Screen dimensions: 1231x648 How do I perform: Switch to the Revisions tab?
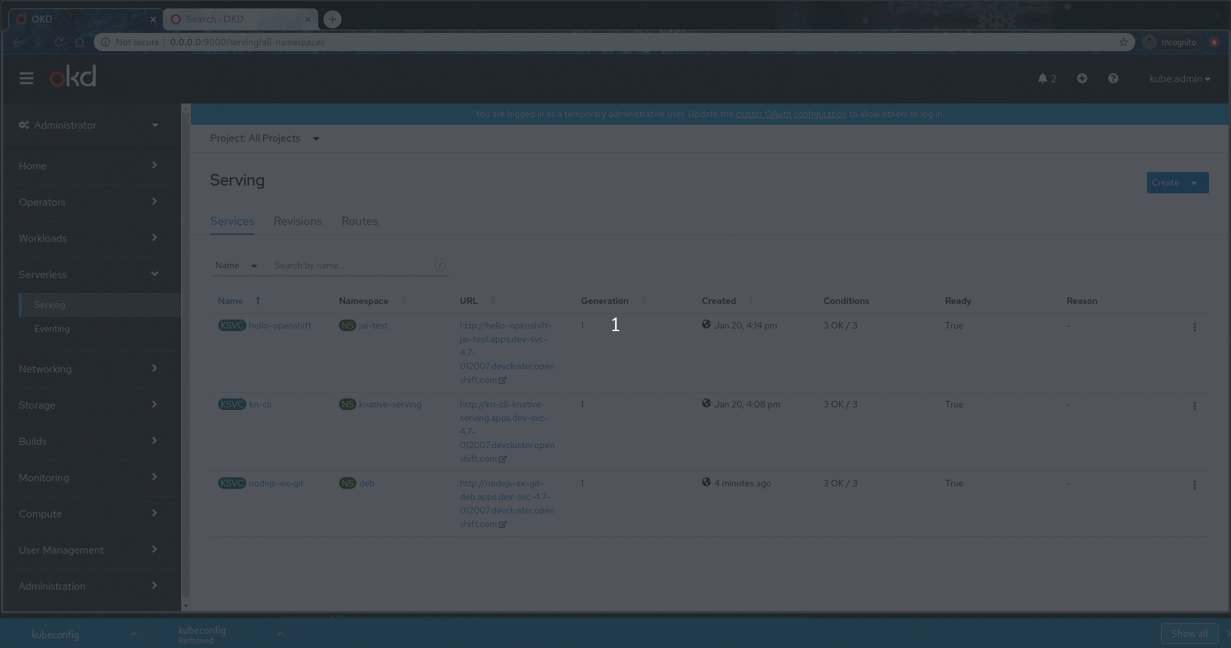[x=298, y=221]
